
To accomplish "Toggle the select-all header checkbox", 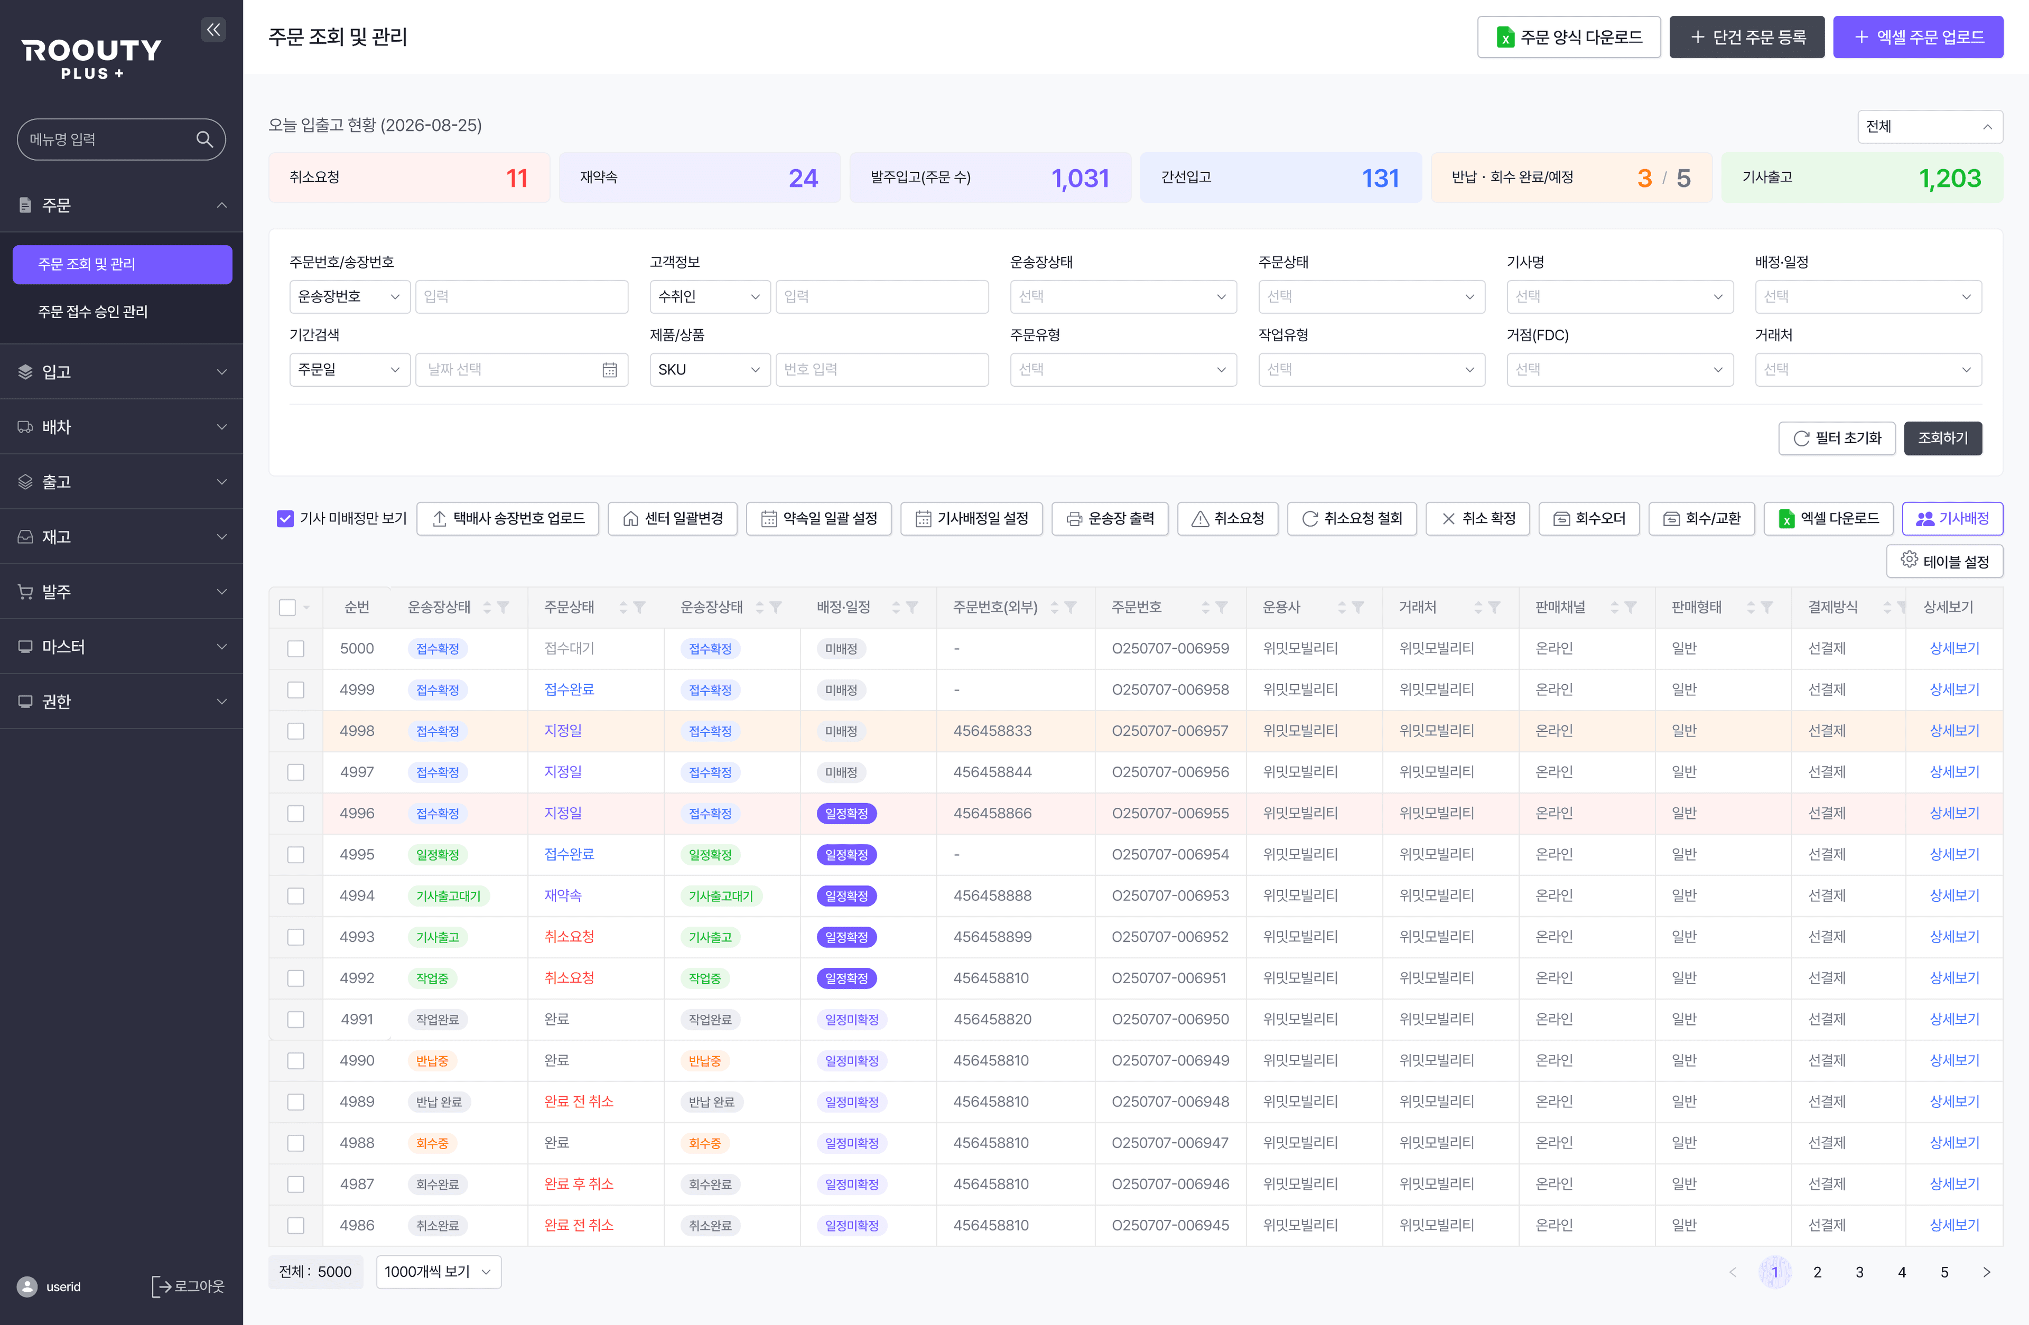I will click(x=287, y=607).
